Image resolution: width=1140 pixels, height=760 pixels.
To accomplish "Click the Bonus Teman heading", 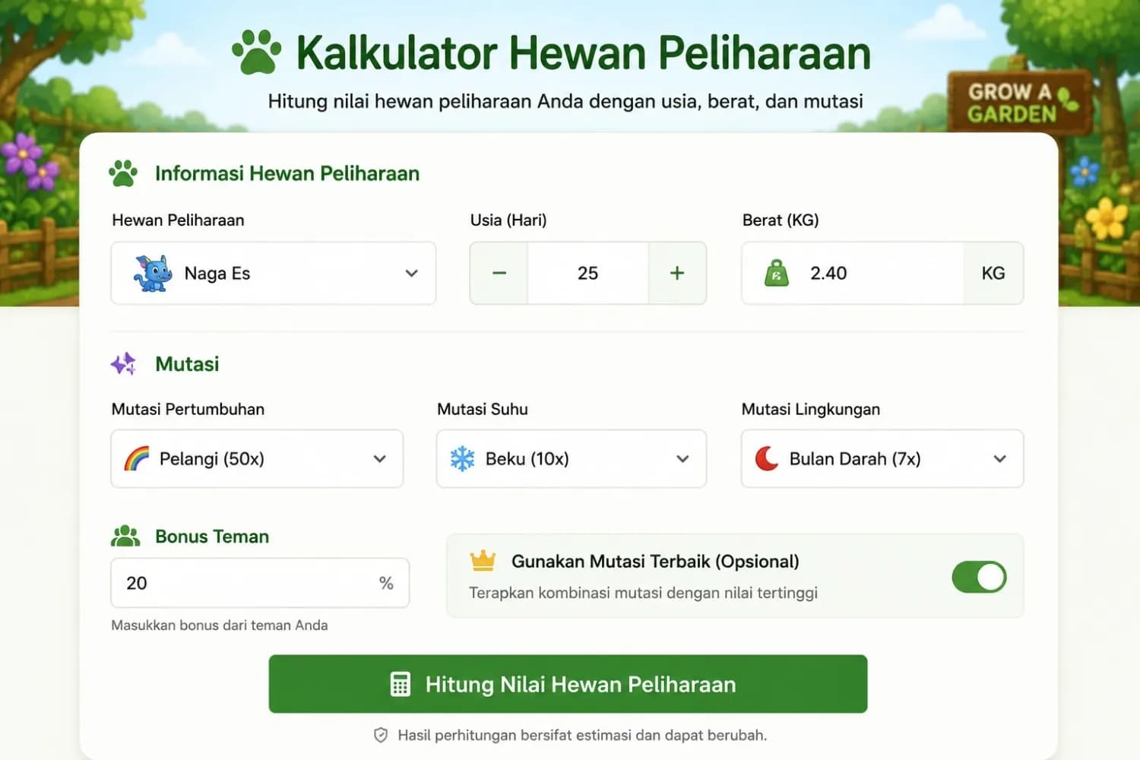I will coord(212,537).
